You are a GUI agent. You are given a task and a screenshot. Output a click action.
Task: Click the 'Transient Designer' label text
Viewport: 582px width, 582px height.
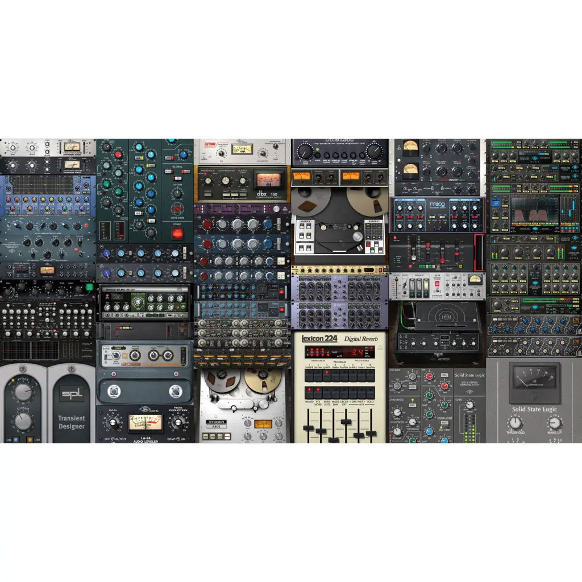pos(72,422)
